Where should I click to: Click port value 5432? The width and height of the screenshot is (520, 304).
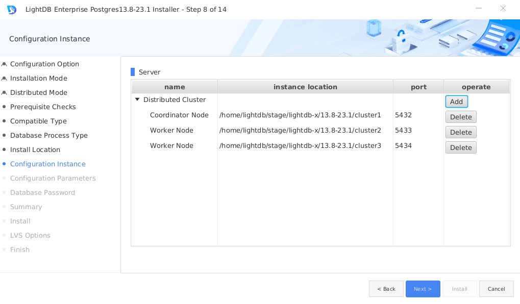(403, 115)
